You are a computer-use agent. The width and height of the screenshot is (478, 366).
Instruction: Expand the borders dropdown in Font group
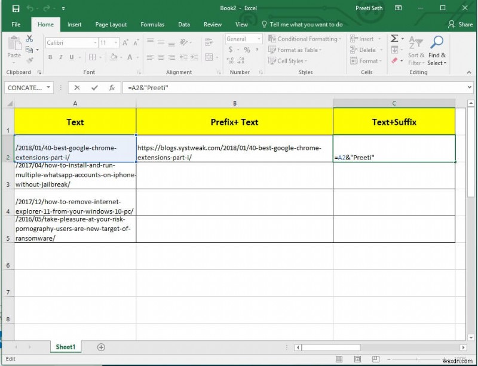tap(99, 57)
